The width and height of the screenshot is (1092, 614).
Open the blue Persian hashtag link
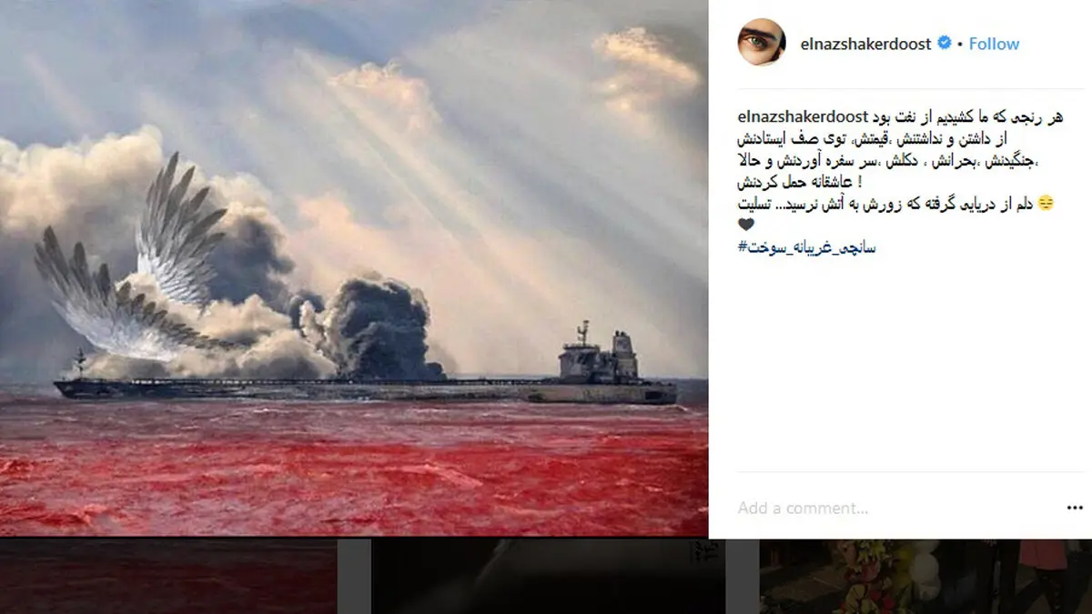coord(807,247)
